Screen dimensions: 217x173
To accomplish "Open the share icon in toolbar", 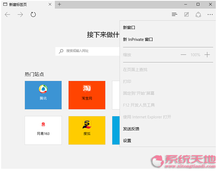I will [x=198, y=14].
